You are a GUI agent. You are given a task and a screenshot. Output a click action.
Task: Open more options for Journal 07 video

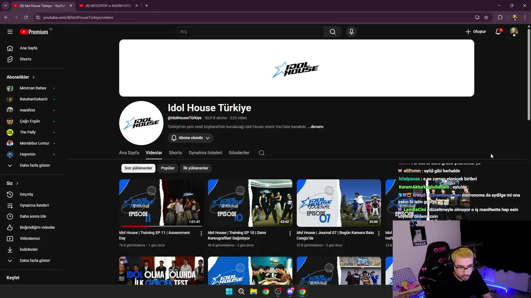pos(379,233)
